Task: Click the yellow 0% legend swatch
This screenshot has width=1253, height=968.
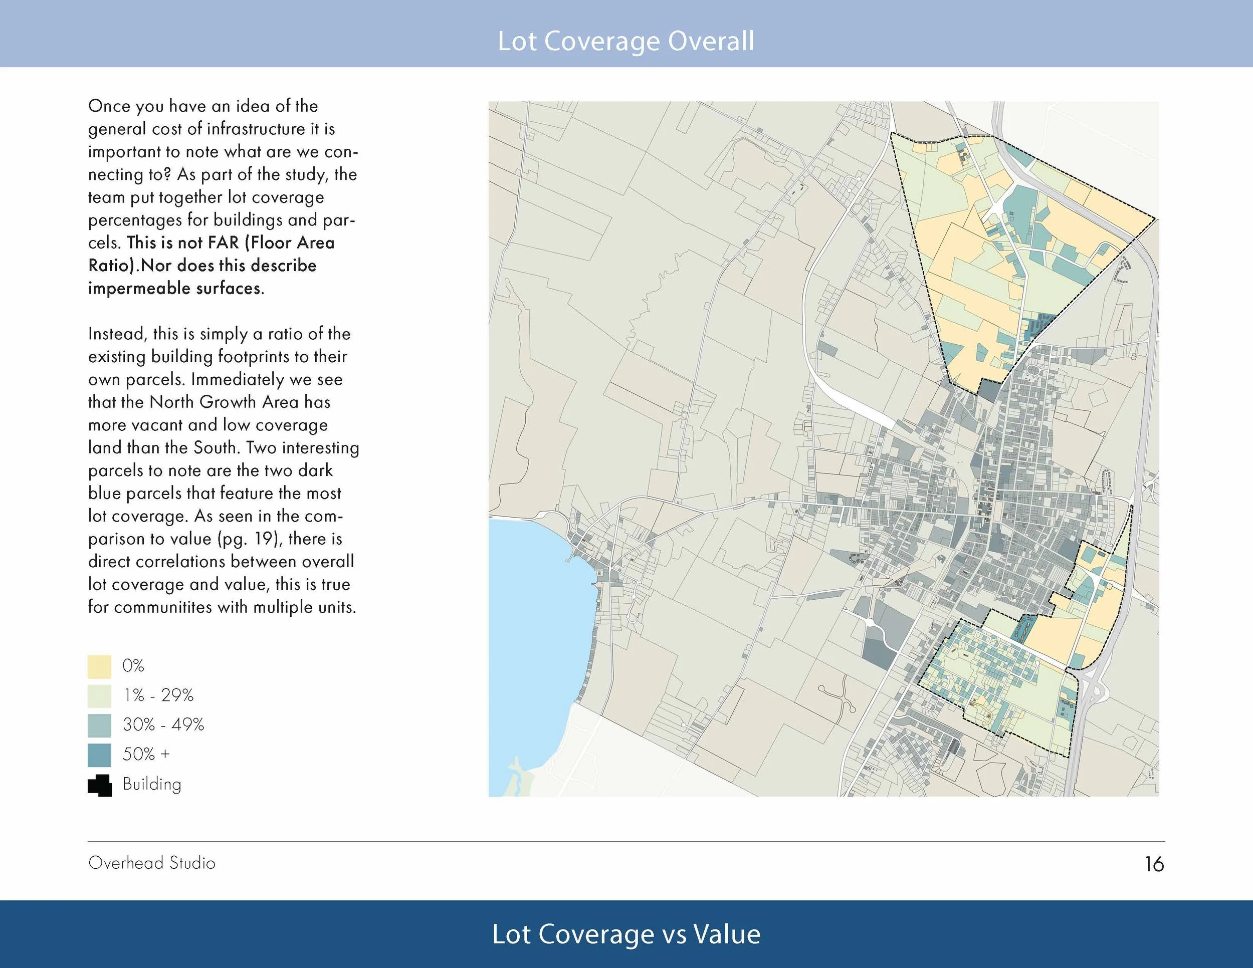Action: pos(99,666)
